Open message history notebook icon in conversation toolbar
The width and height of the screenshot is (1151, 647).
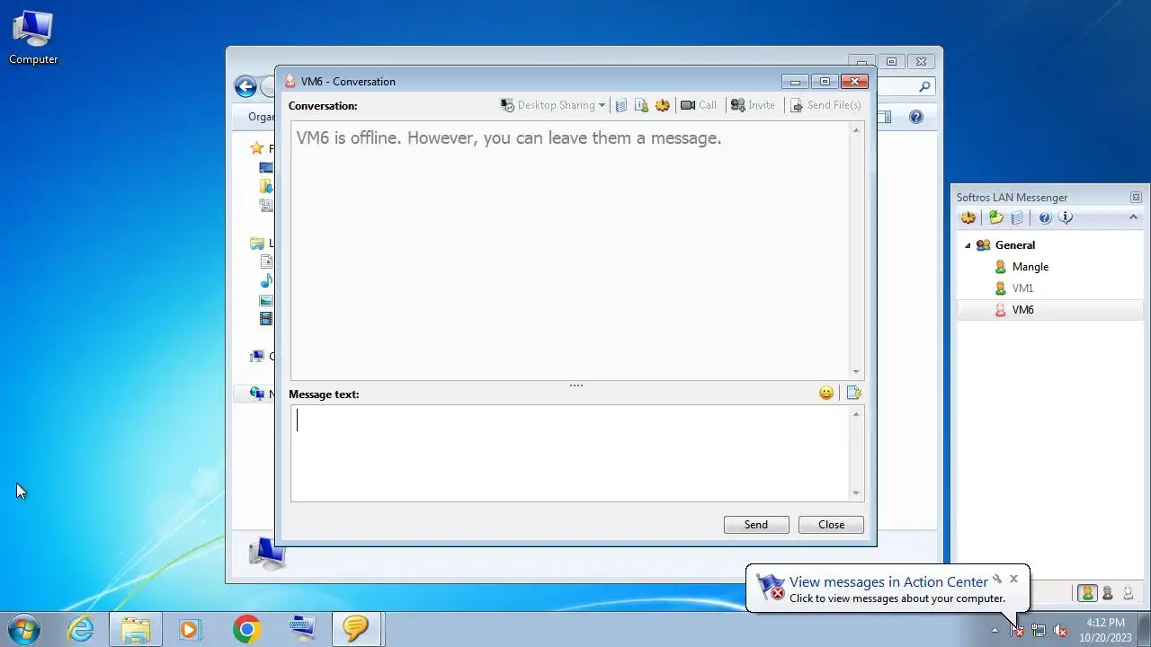[621, 105]
